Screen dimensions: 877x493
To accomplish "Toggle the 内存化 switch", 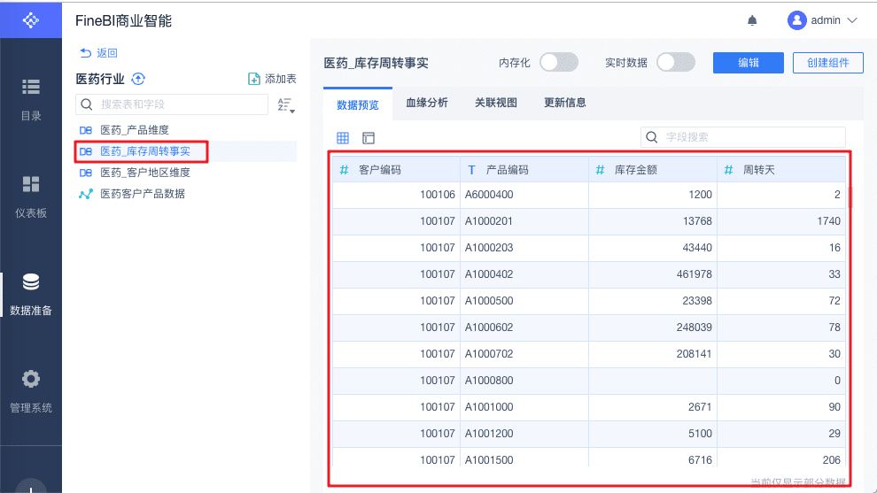I will point(559,62).
